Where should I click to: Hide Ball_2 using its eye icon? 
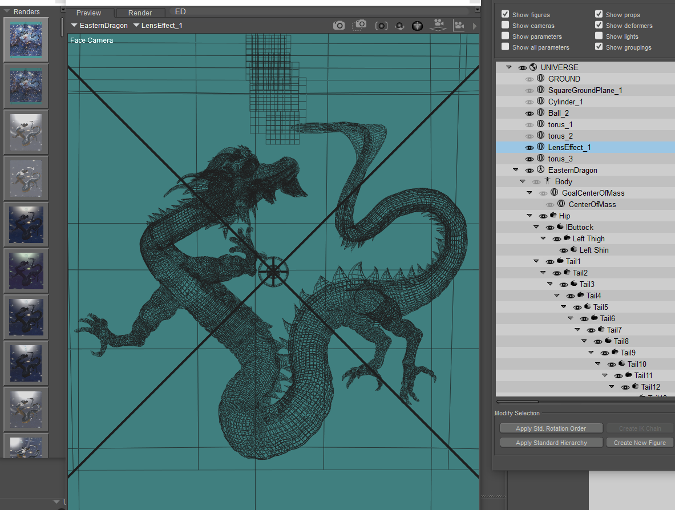click(530, 113)
